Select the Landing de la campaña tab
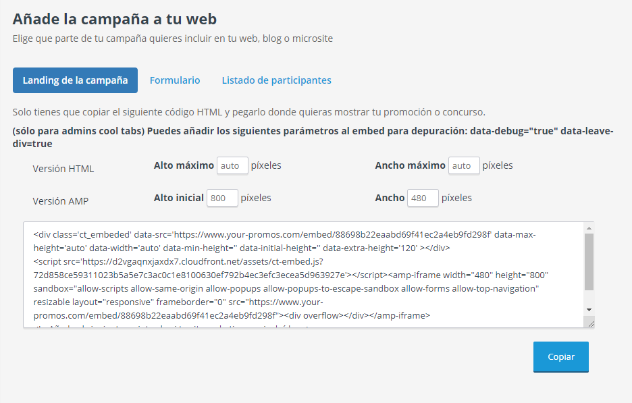Screen dimensions: 632x403 [x=75, y=80]
